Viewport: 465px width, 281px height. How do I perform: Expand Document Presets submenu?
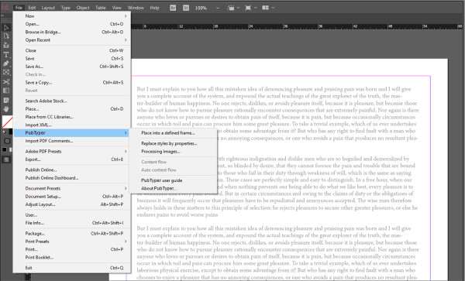tap(126, 188)
